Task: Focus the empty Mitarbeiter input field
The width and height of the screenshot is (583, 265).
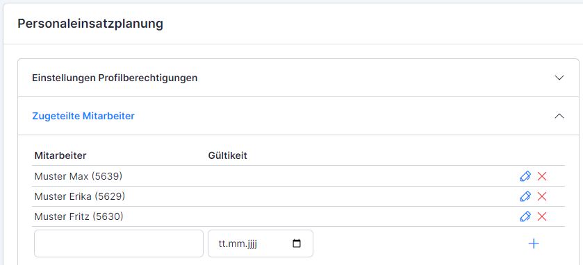Action: (119, 243)
